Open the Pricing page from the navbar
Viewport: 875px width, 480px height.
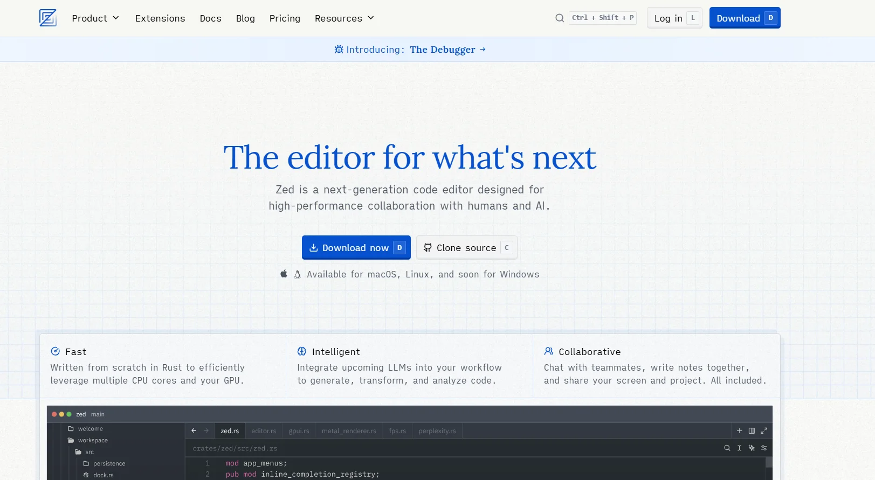pyautogui.click(x=285, y=18)
